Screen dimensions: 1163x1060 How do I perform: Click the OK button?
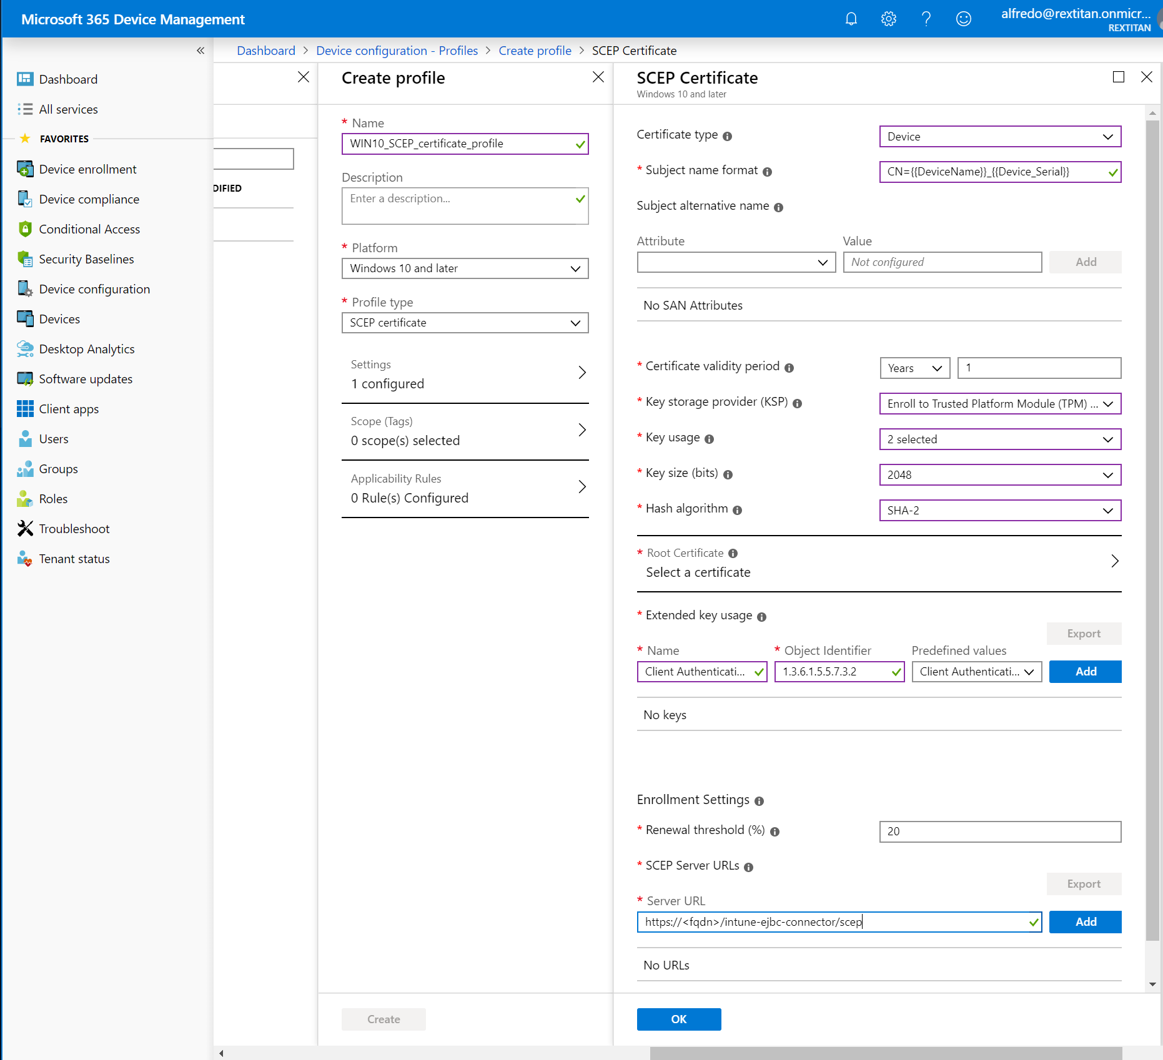tap(678, 1019)
